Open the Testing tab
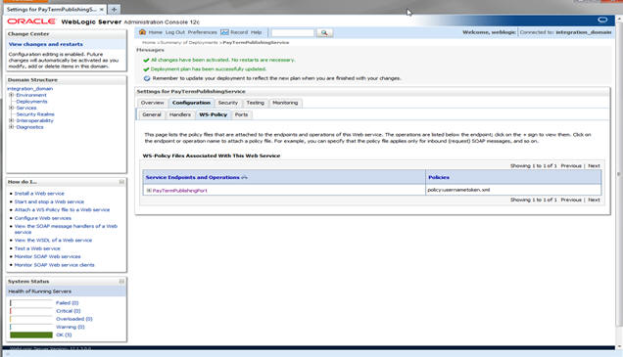 click(255, 103)
